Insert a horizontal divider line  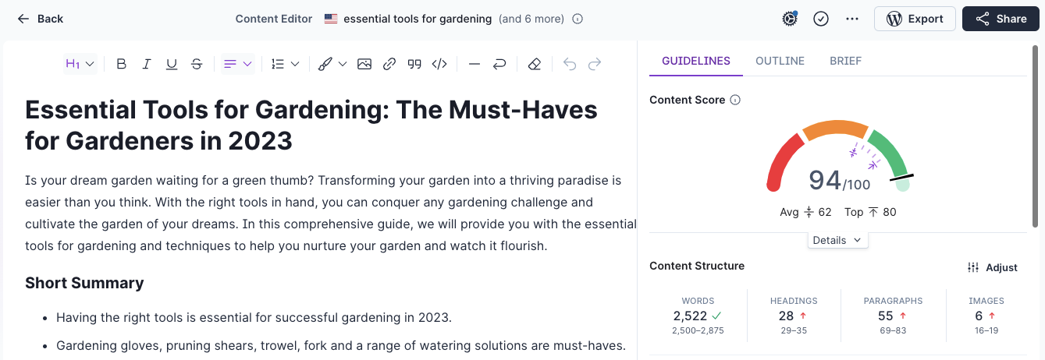[474, 64]
